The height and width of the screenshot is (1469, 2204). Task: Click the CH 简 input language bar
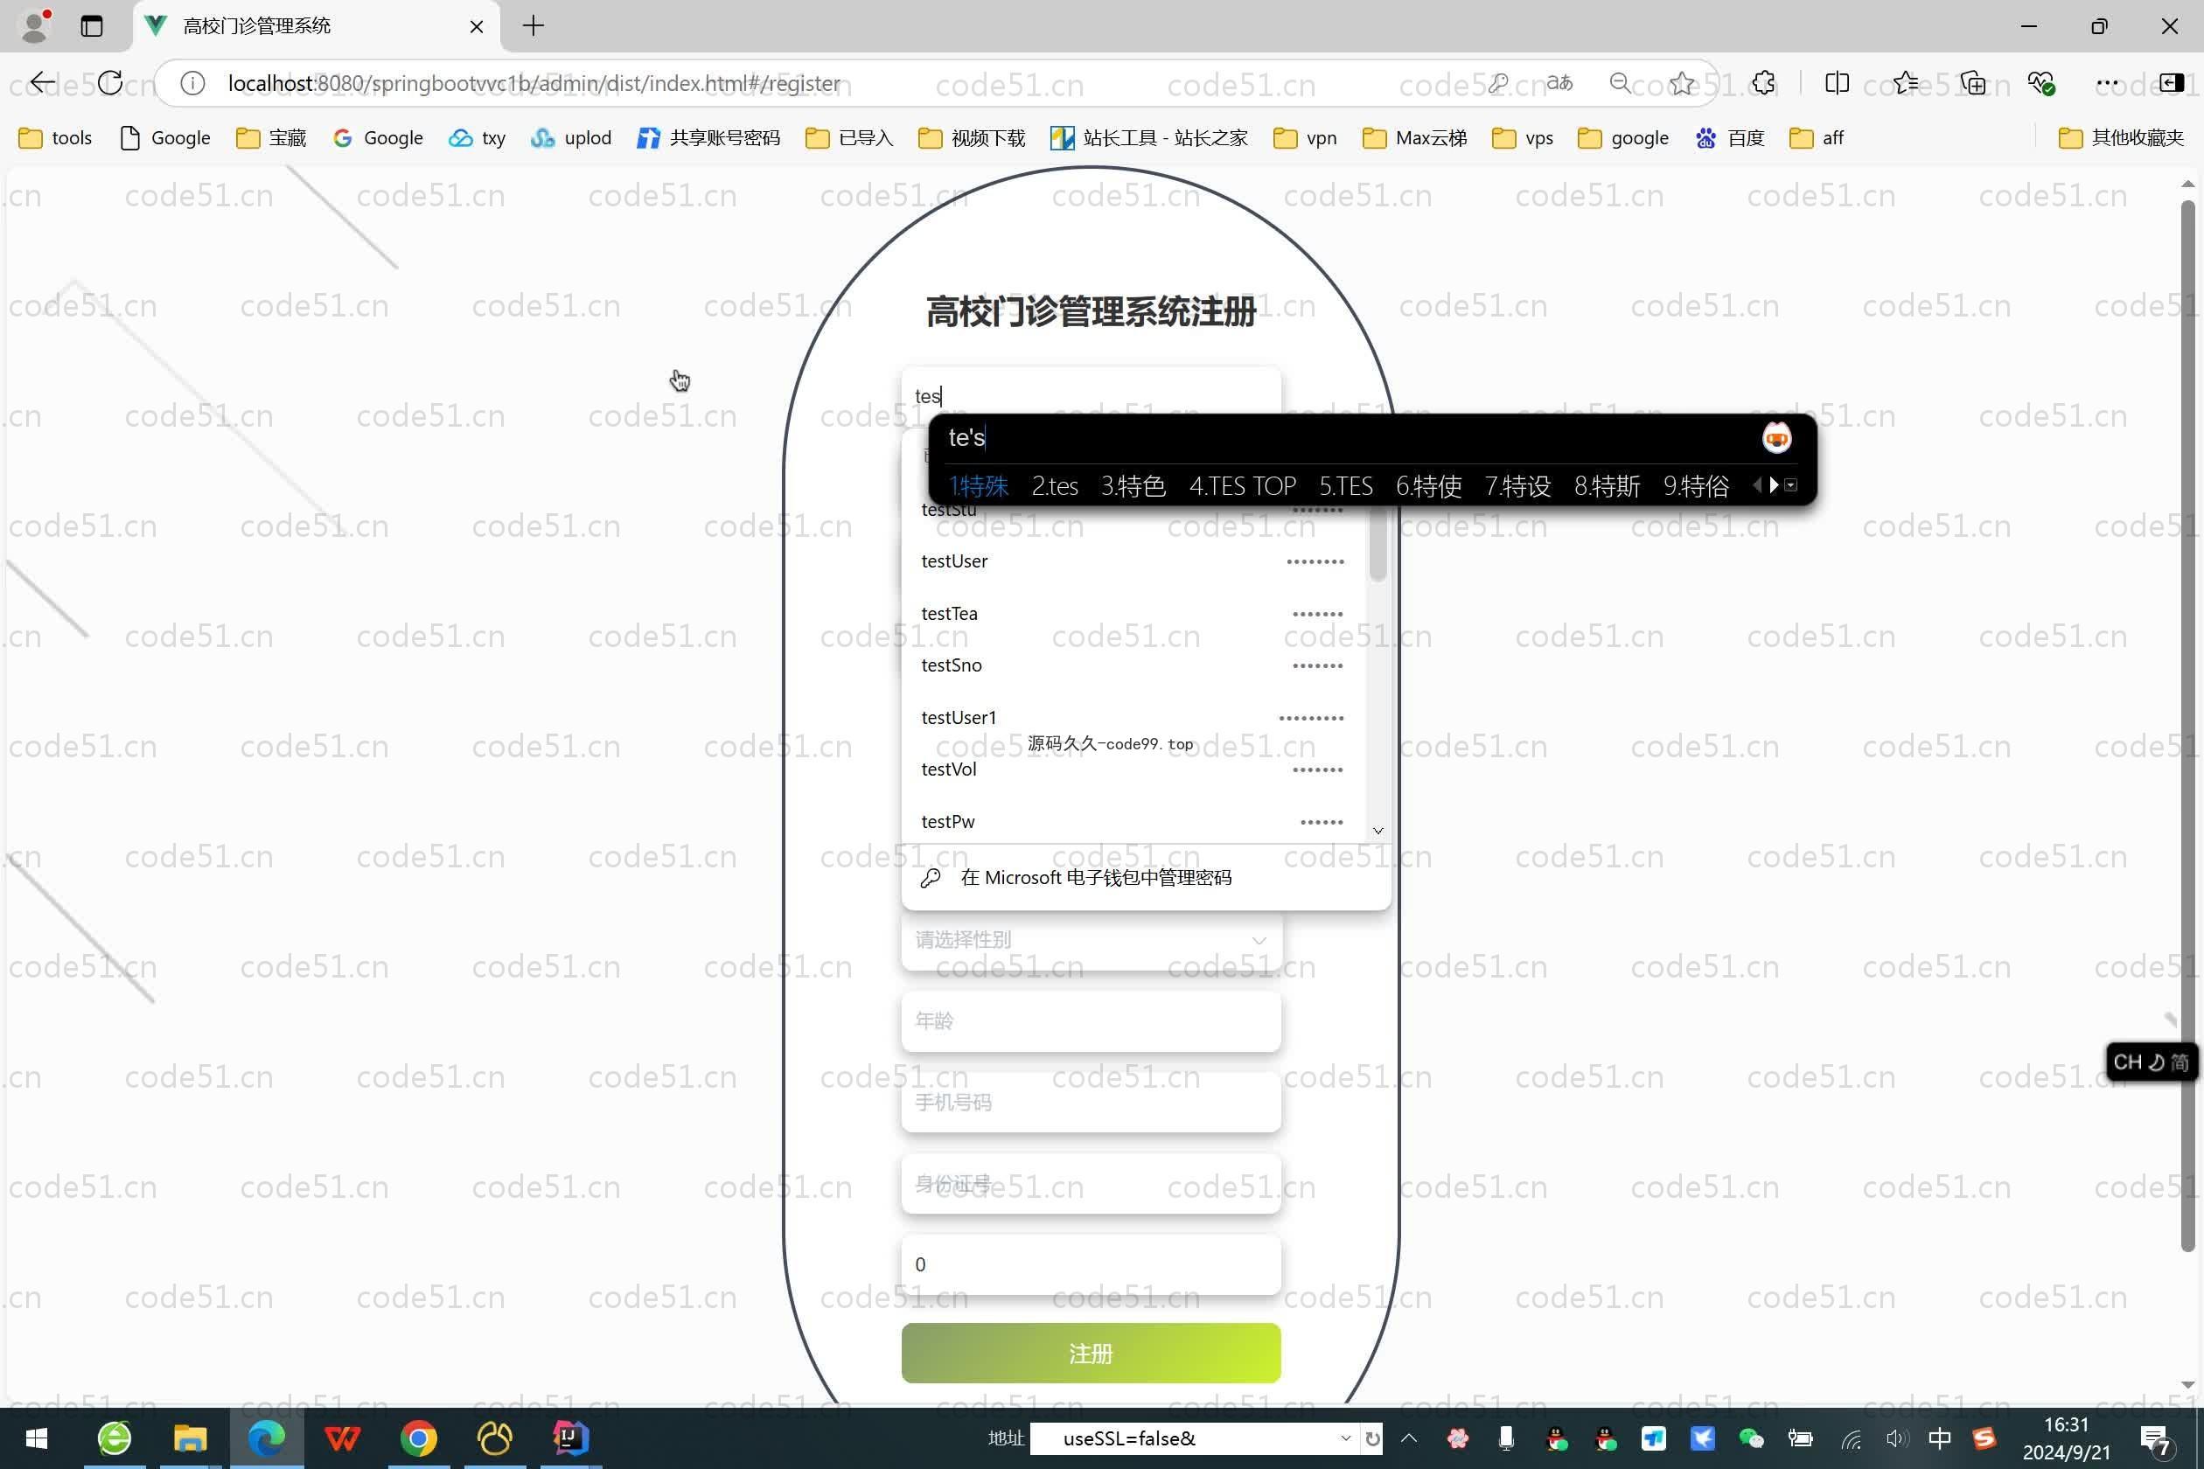[2152, 1062]
